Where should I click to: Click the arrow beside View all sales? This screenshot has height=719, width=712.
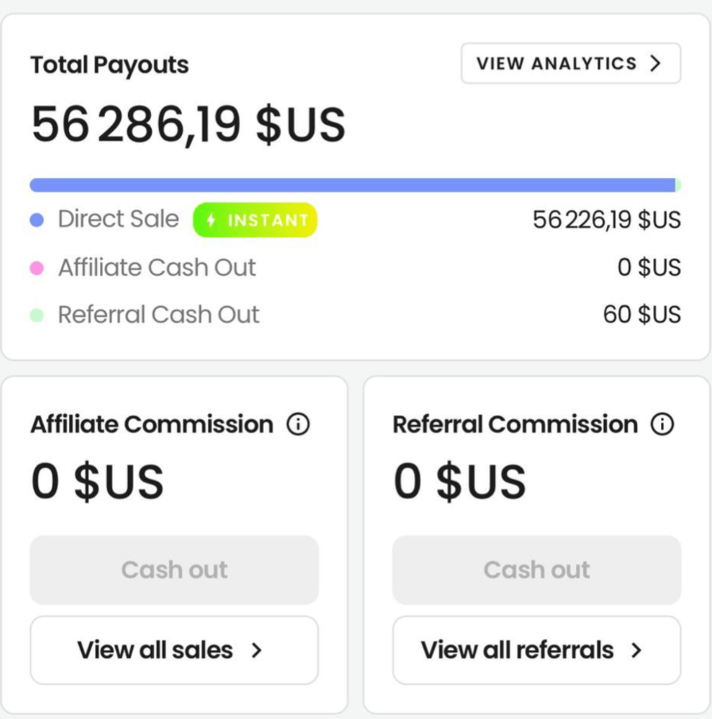pos(256,651)
